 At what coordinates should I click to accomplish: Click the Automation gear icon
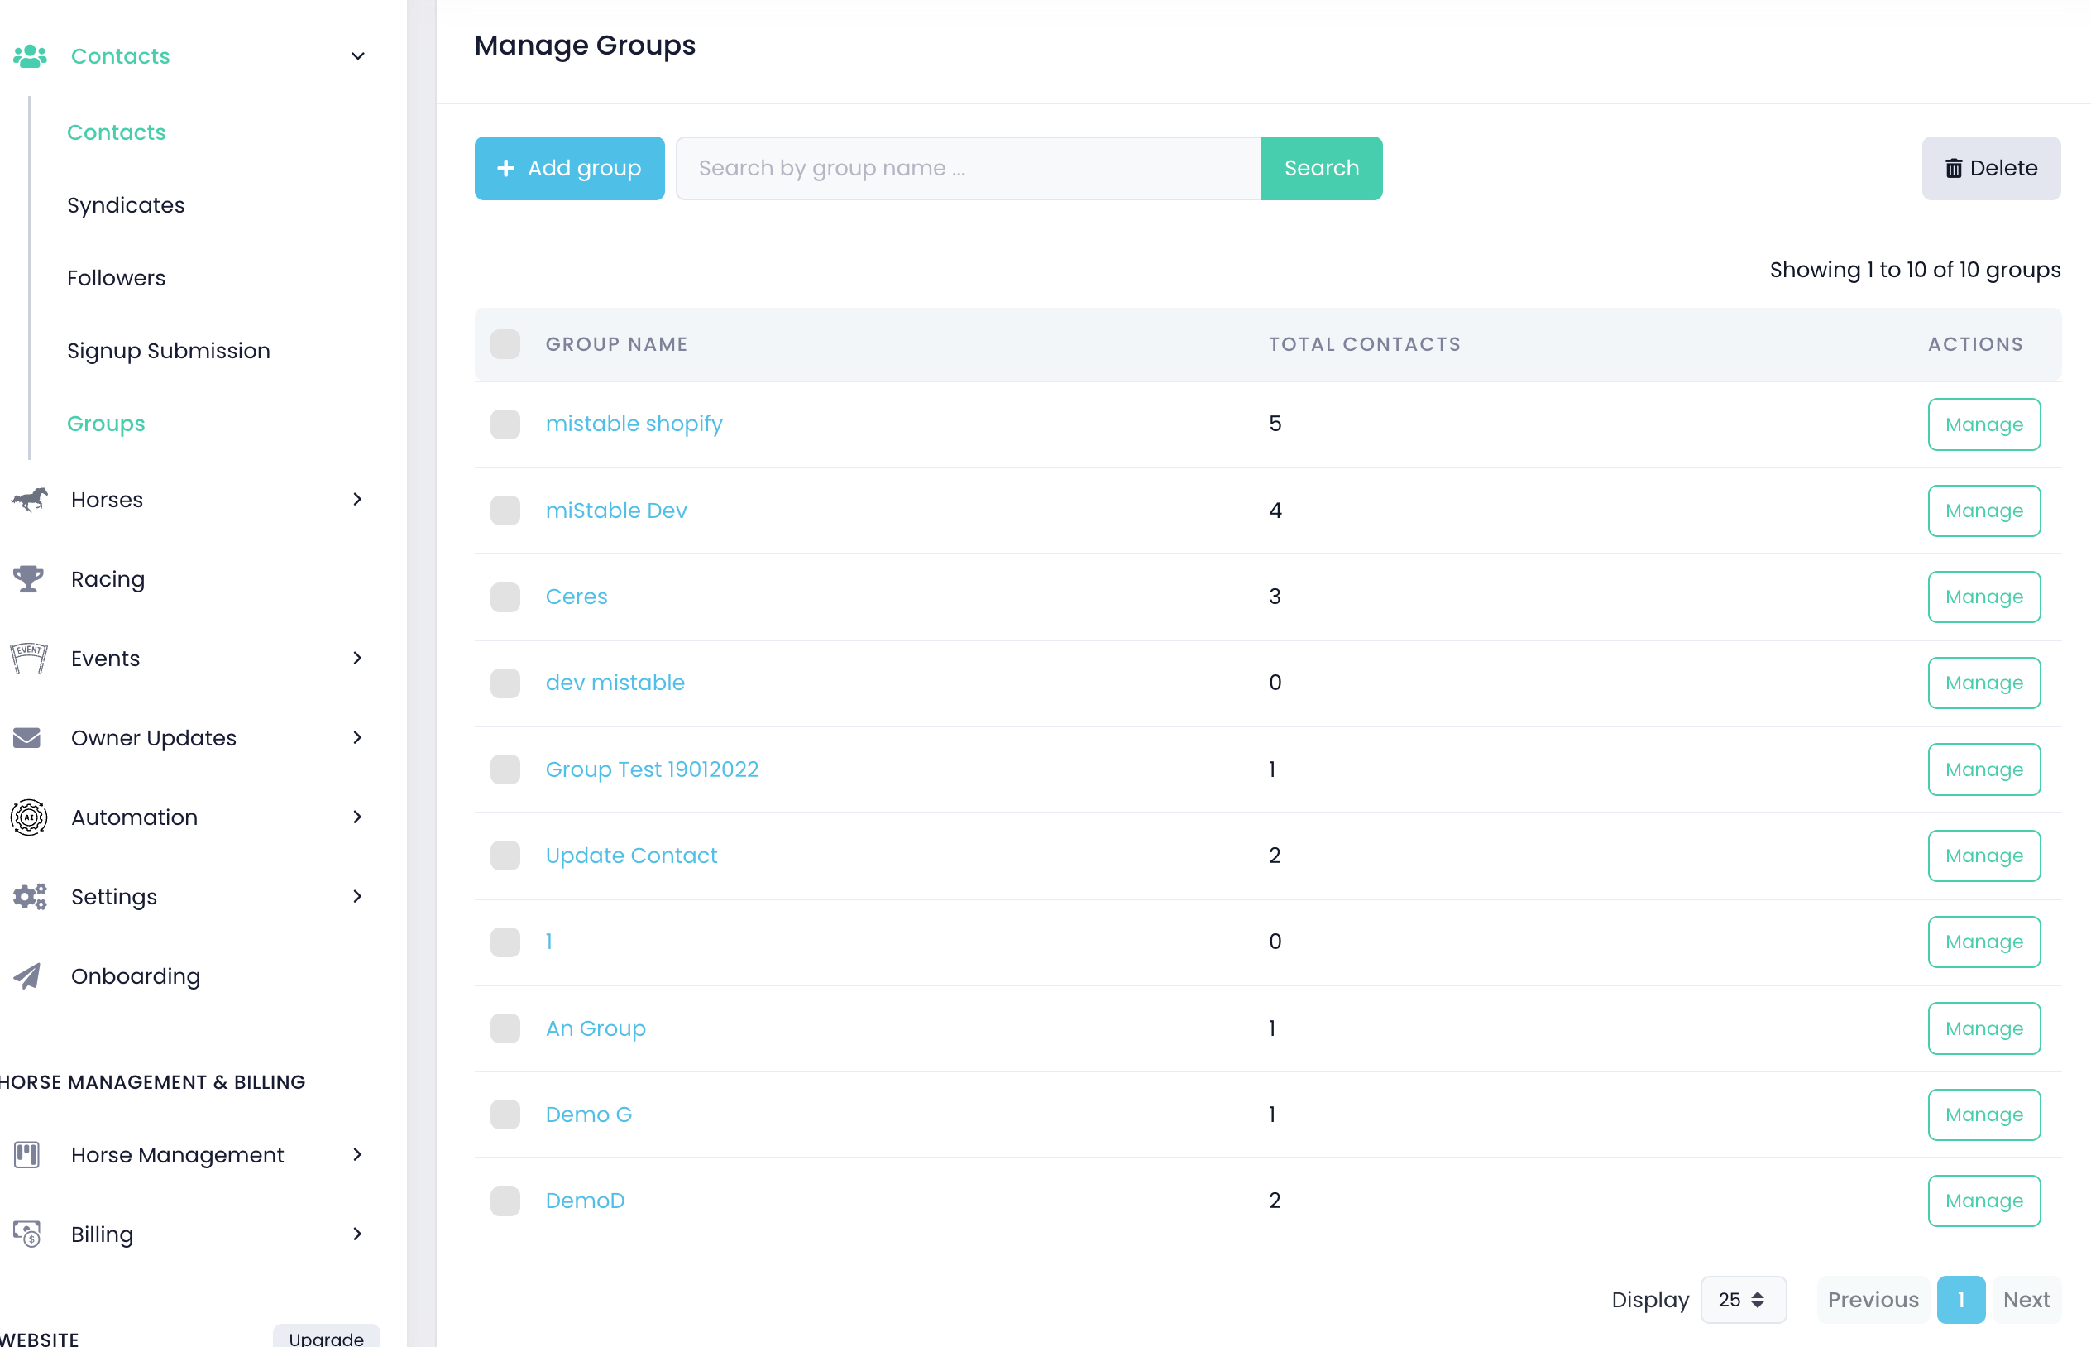click(x=28, y=817)
